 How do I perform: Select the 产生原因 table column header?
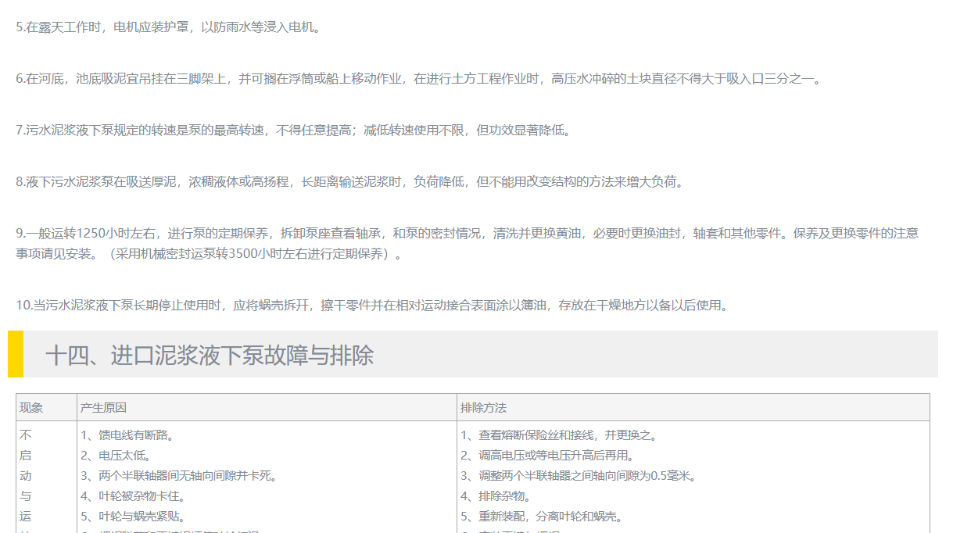[x=103, y=408]
